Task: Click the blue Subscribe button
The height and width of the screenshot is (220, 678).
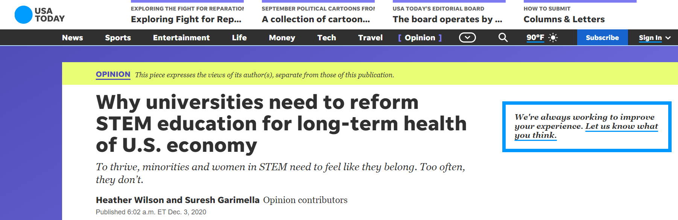Action: tap(602, 37)
